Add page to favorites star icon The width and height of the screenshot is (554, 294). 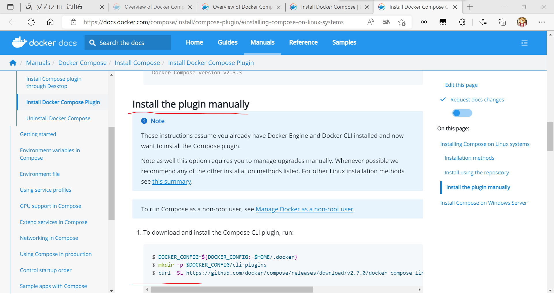coord(402,22)
